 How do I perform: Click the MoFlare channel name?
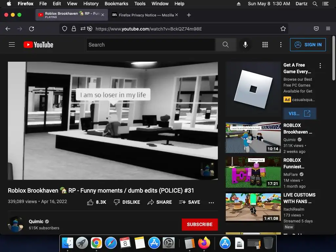pos(291,175)
